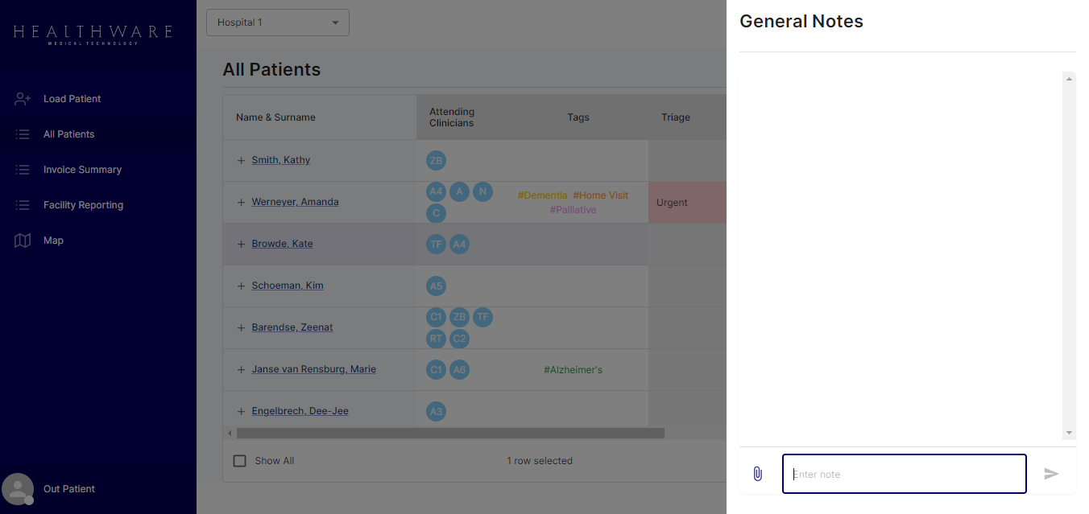Click the Load Patient add-person icon

[23, 99]
